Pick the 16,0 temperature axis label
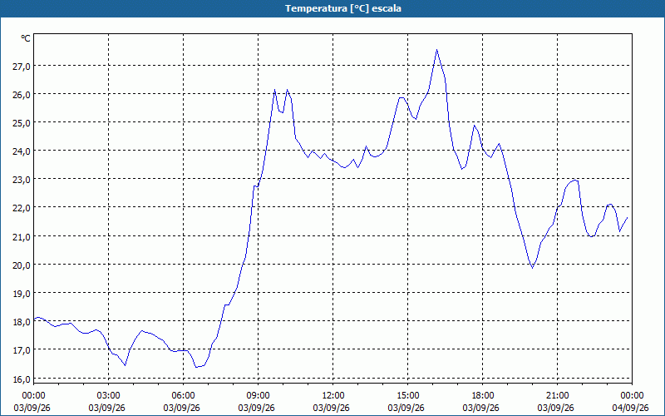The height and width of the screenshot is (416, 665). 22,379
